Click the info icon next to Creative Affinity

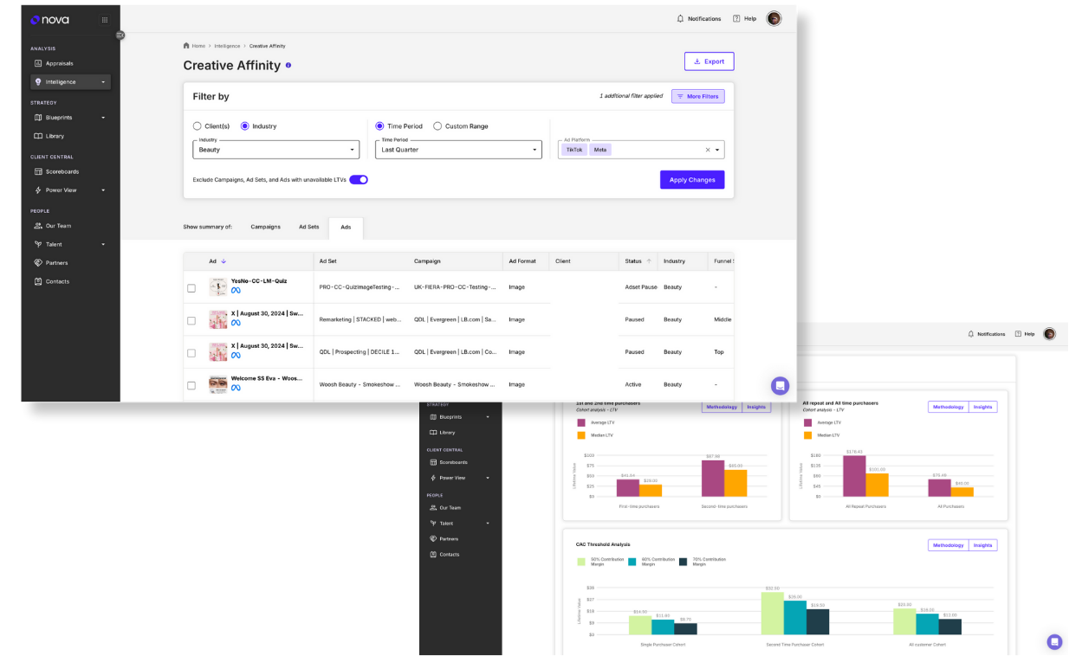point(288,65)
